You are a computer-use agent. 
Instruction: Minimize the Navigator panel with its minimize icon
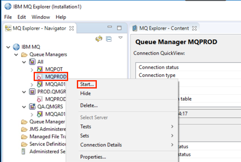click(x=110, y=27)
